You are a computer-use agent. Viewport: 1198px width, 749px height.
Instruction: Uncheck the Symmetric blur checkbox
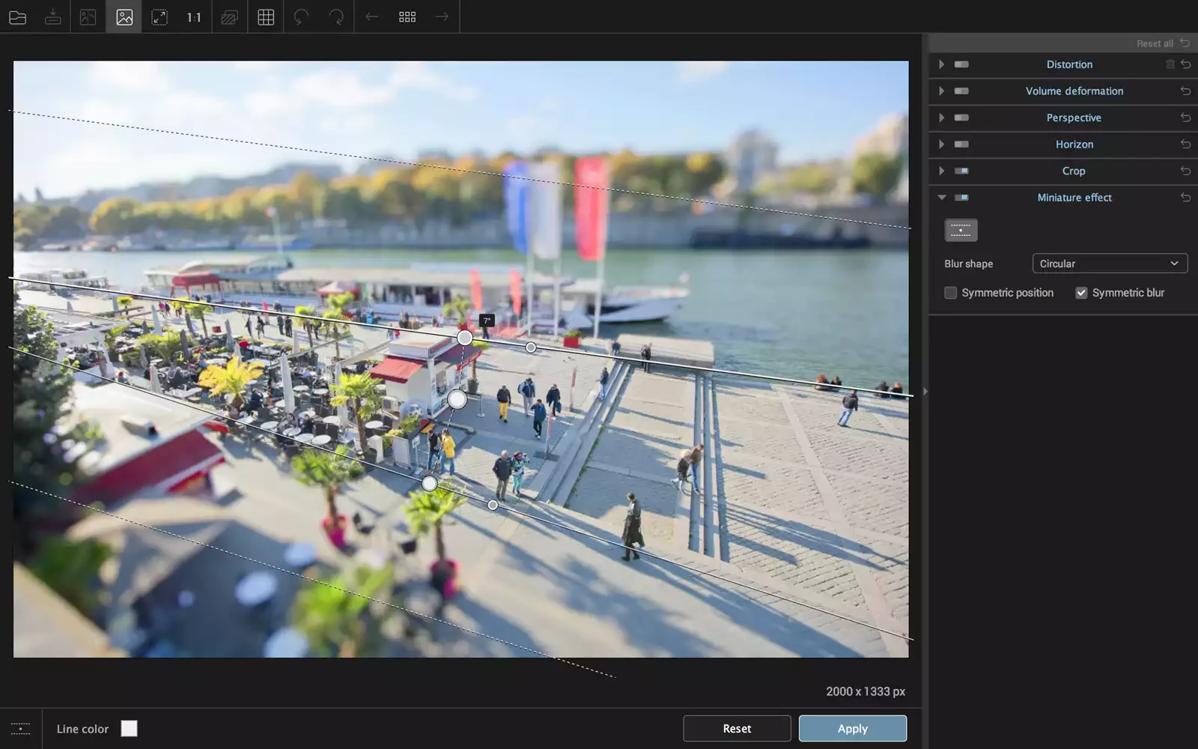click(x=1081, y=293)
